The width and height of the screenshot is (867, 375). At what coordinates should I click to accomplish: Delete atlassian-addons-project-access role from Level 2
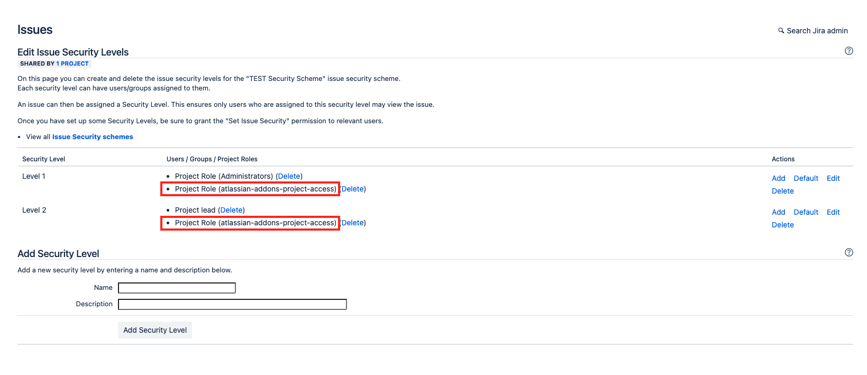tap(353, 223)
